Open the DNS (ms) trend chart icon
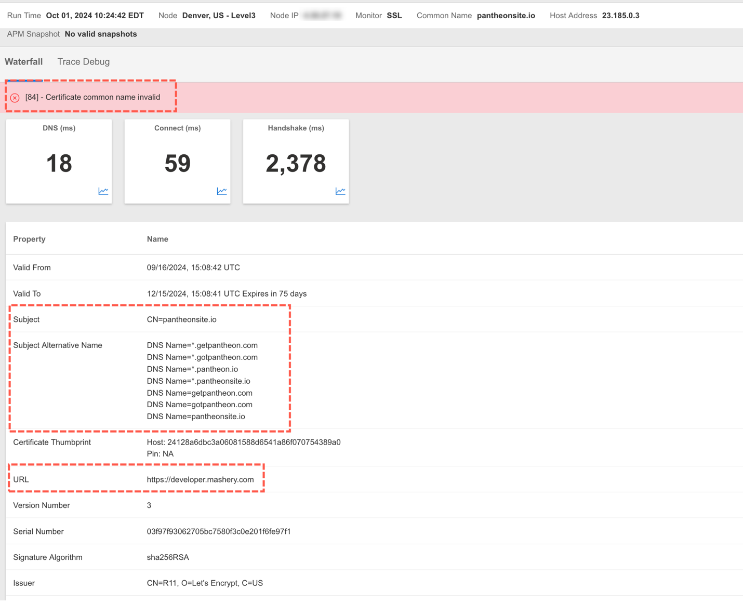The height and width of the screenshot is (603, 743). pos(103,191)
